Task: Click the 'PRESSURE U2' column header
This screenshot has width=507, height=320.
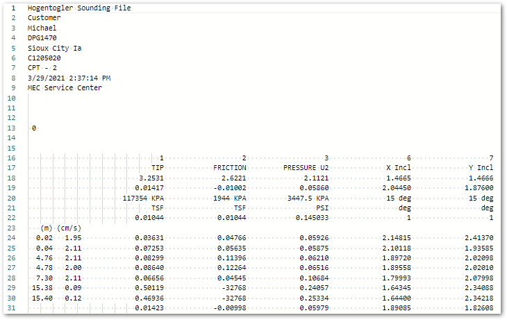Action: coord(306,168)
